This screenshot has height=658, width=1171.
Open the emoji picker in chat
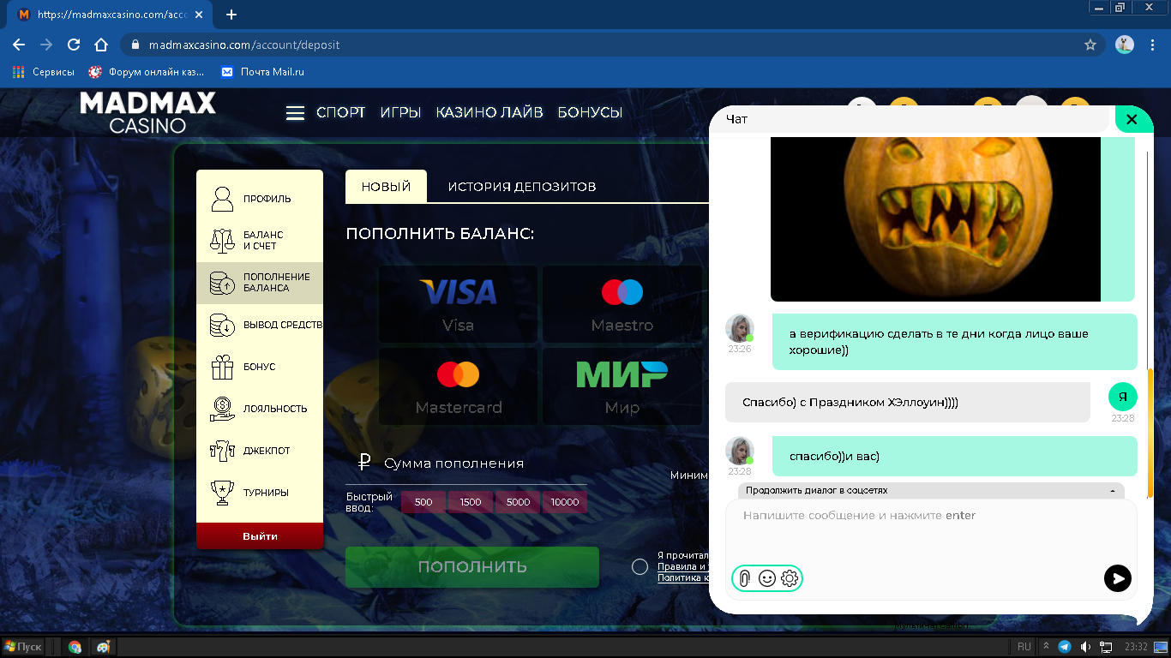click(767, 578)
